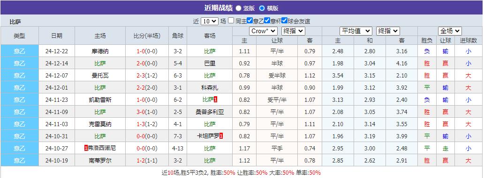Click the 进球数 column header
484x178 pixels.
click(x=469, y=40)
